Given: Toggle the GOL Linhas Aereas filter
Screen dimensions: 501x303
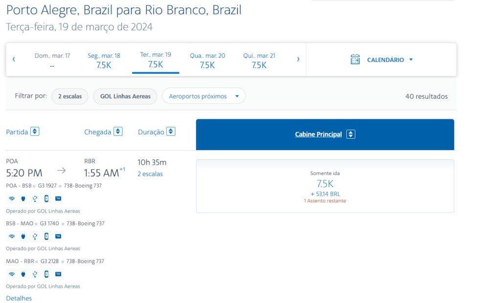Looking at the screenshot, I should click(x=125, y=96).
